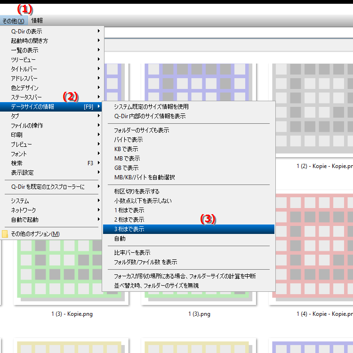This screenshot has width=353, height=353.
Task: Click file name 1 (3) - Kopie.png
Action: [x=72, y=314]
